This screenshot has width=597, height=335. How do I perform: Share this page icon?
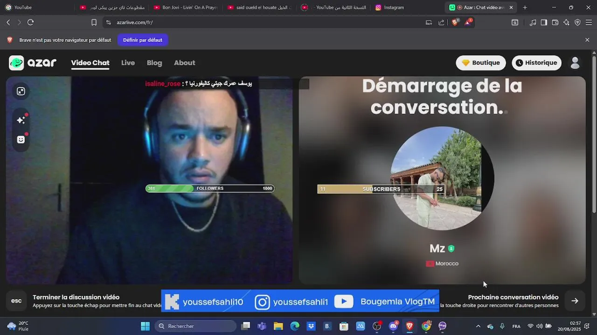click(x=441, y=22)
